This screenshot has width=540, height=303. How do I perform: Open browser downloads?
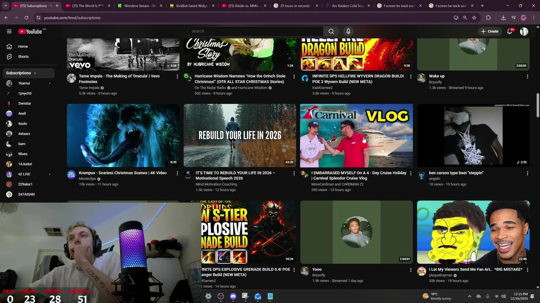(503, 18)
